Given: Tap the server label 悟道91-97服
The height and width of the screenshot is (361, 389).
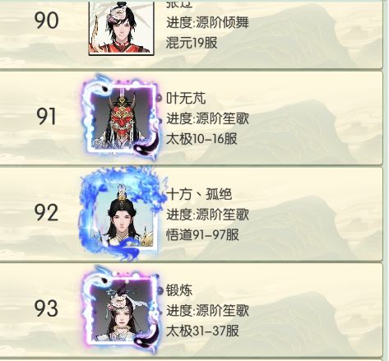Looking at the screenshot, I should 202,235.
